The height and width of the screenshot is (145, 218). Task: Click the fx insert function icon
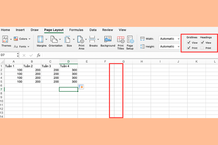tap(38, 55)
